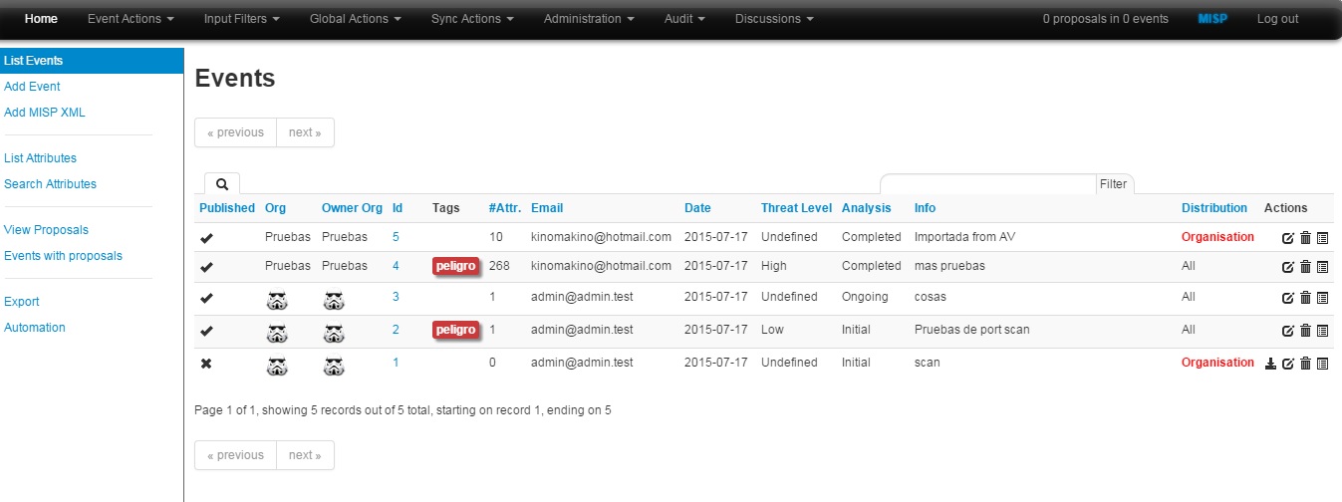
Task: Click the 'peligro' tag on event 4
Action: pyautogui.click(x=455, y=266)
